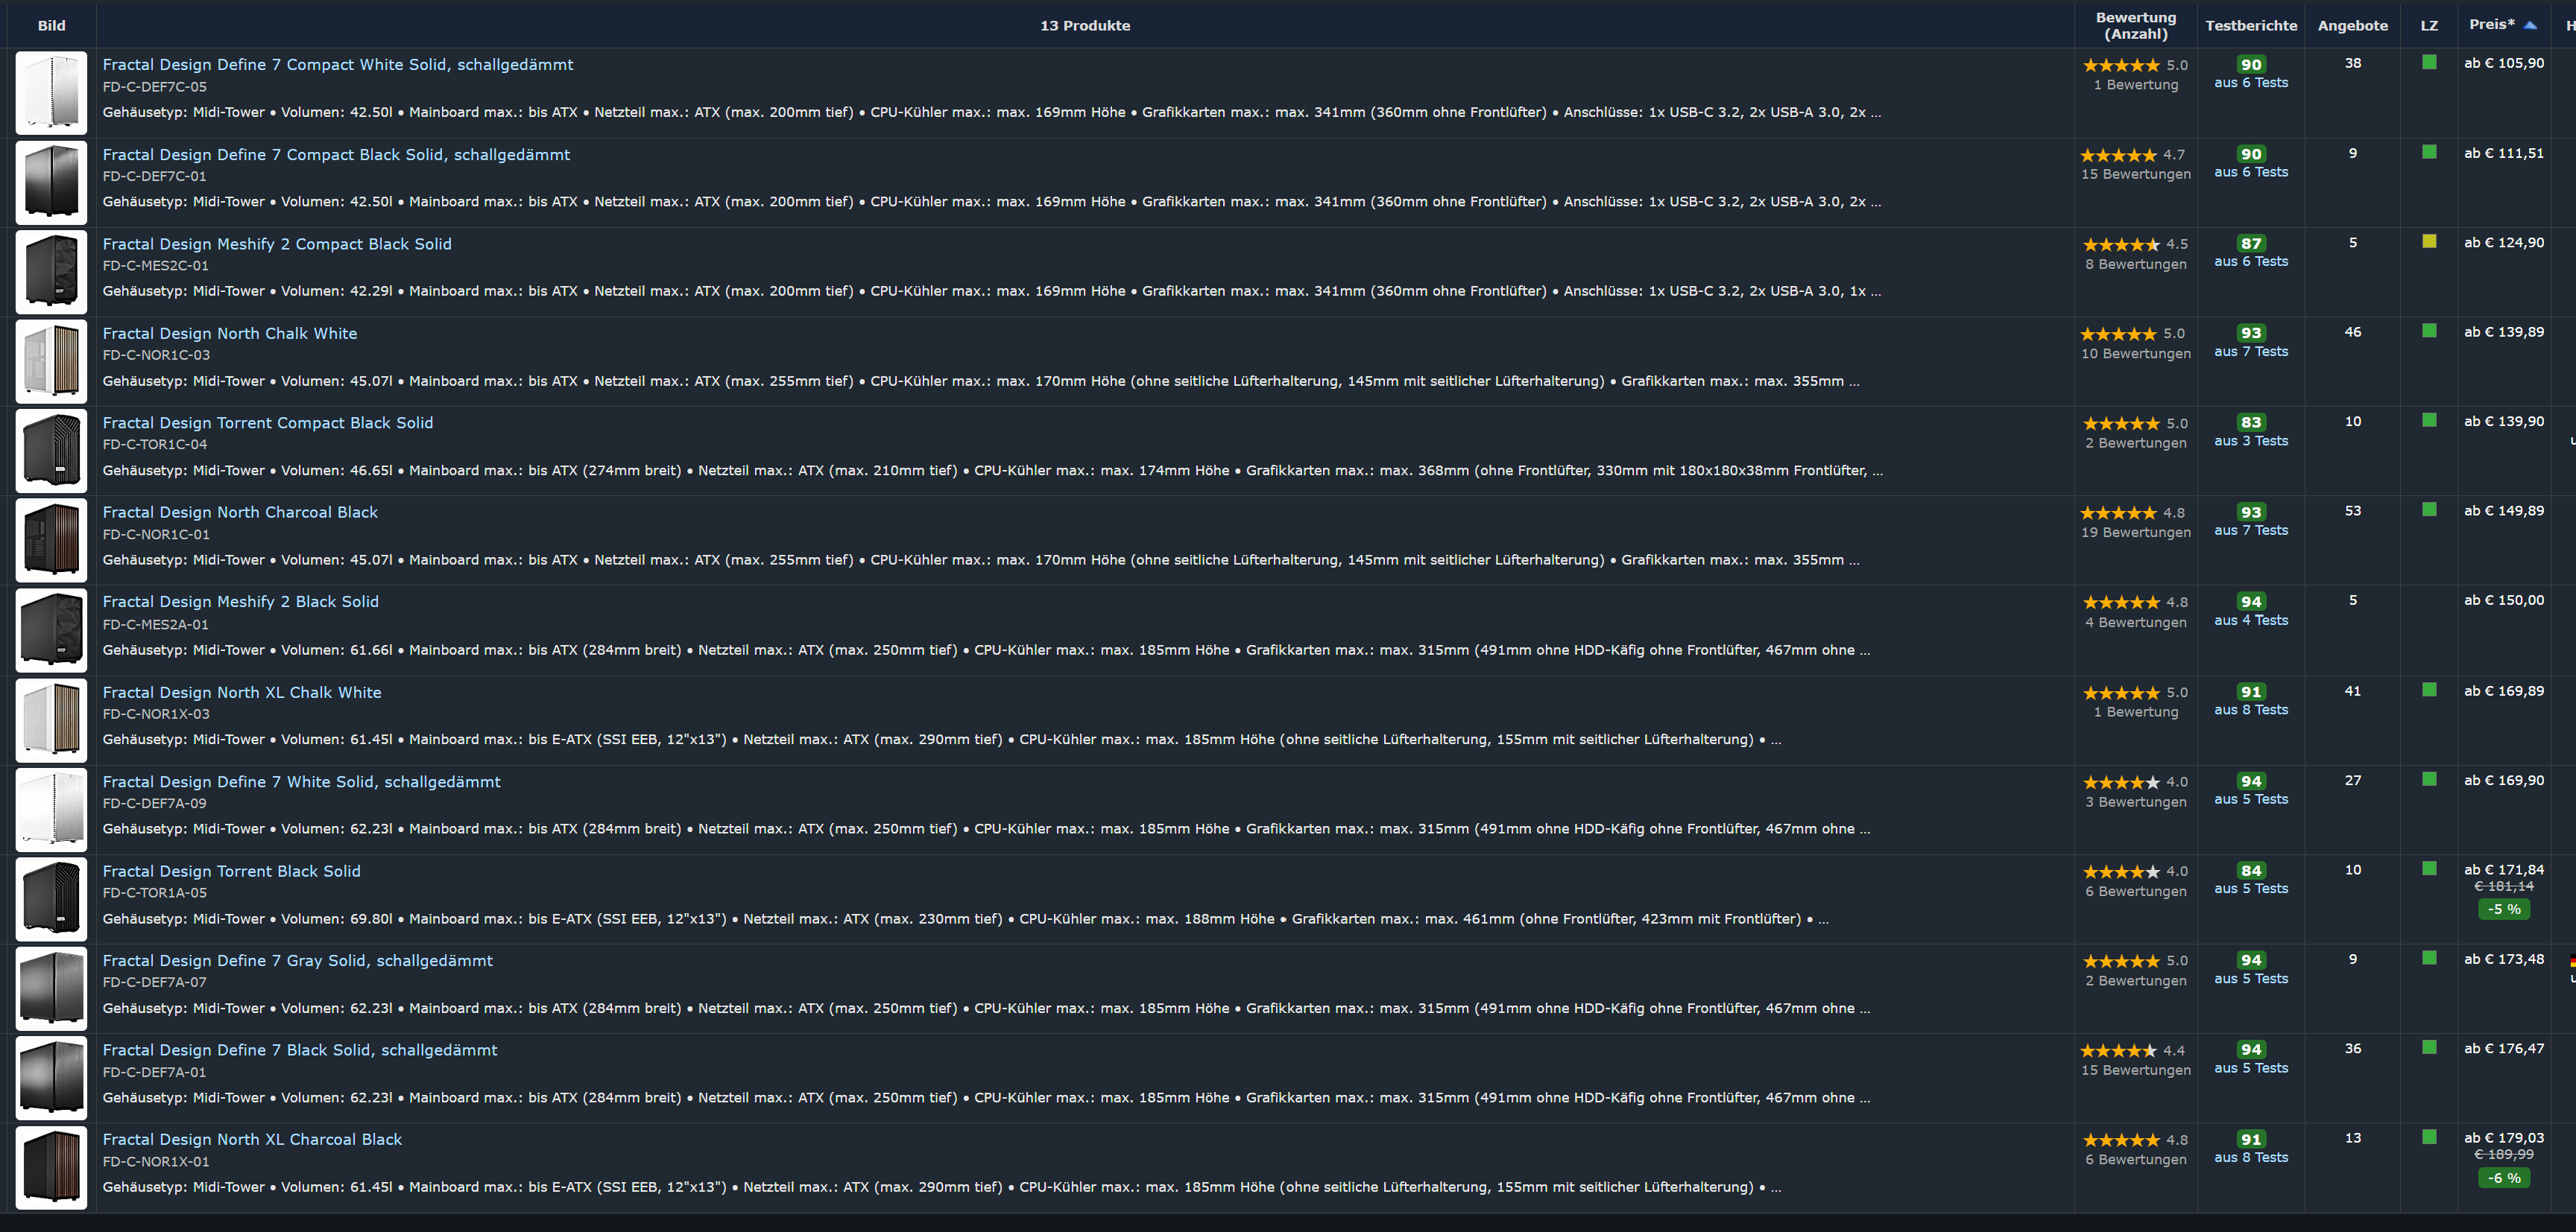Click the LZ column header
Viewport: 2576px width, 1232px height.
2428,26
